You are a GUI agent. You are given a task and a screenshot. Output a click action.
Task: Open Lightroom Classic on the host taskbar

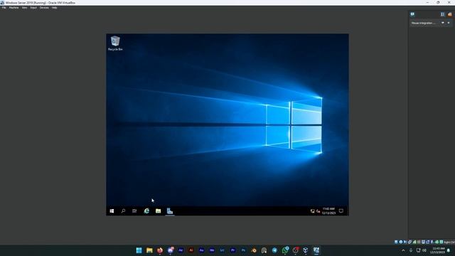(223, 250)
